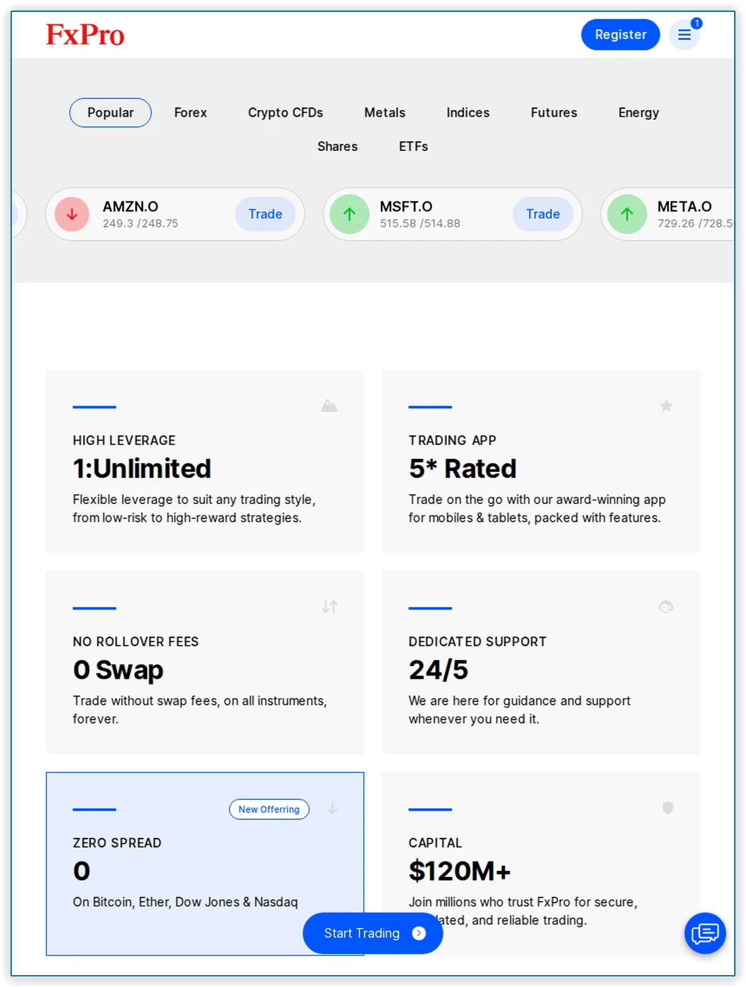Image resolution: width=746 pixels, height=987 pixels.
Task: Click the DEDICATED SUPPORT label
Action: pos(477,641)
